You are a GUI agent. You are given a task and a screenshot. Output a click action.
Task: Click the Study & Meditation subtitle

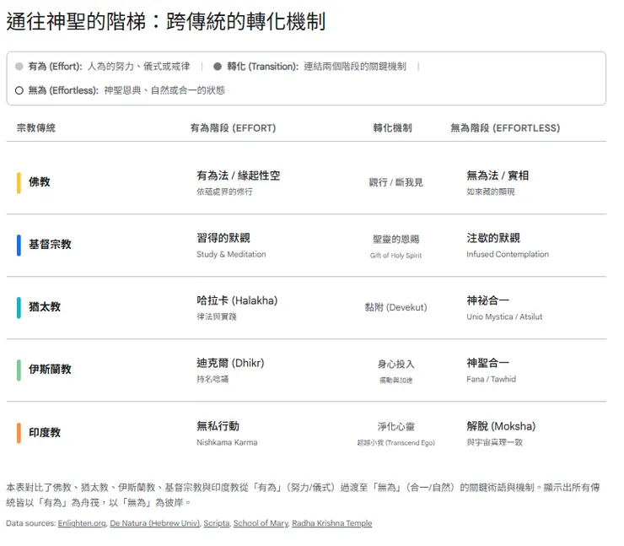coord(231,254)
